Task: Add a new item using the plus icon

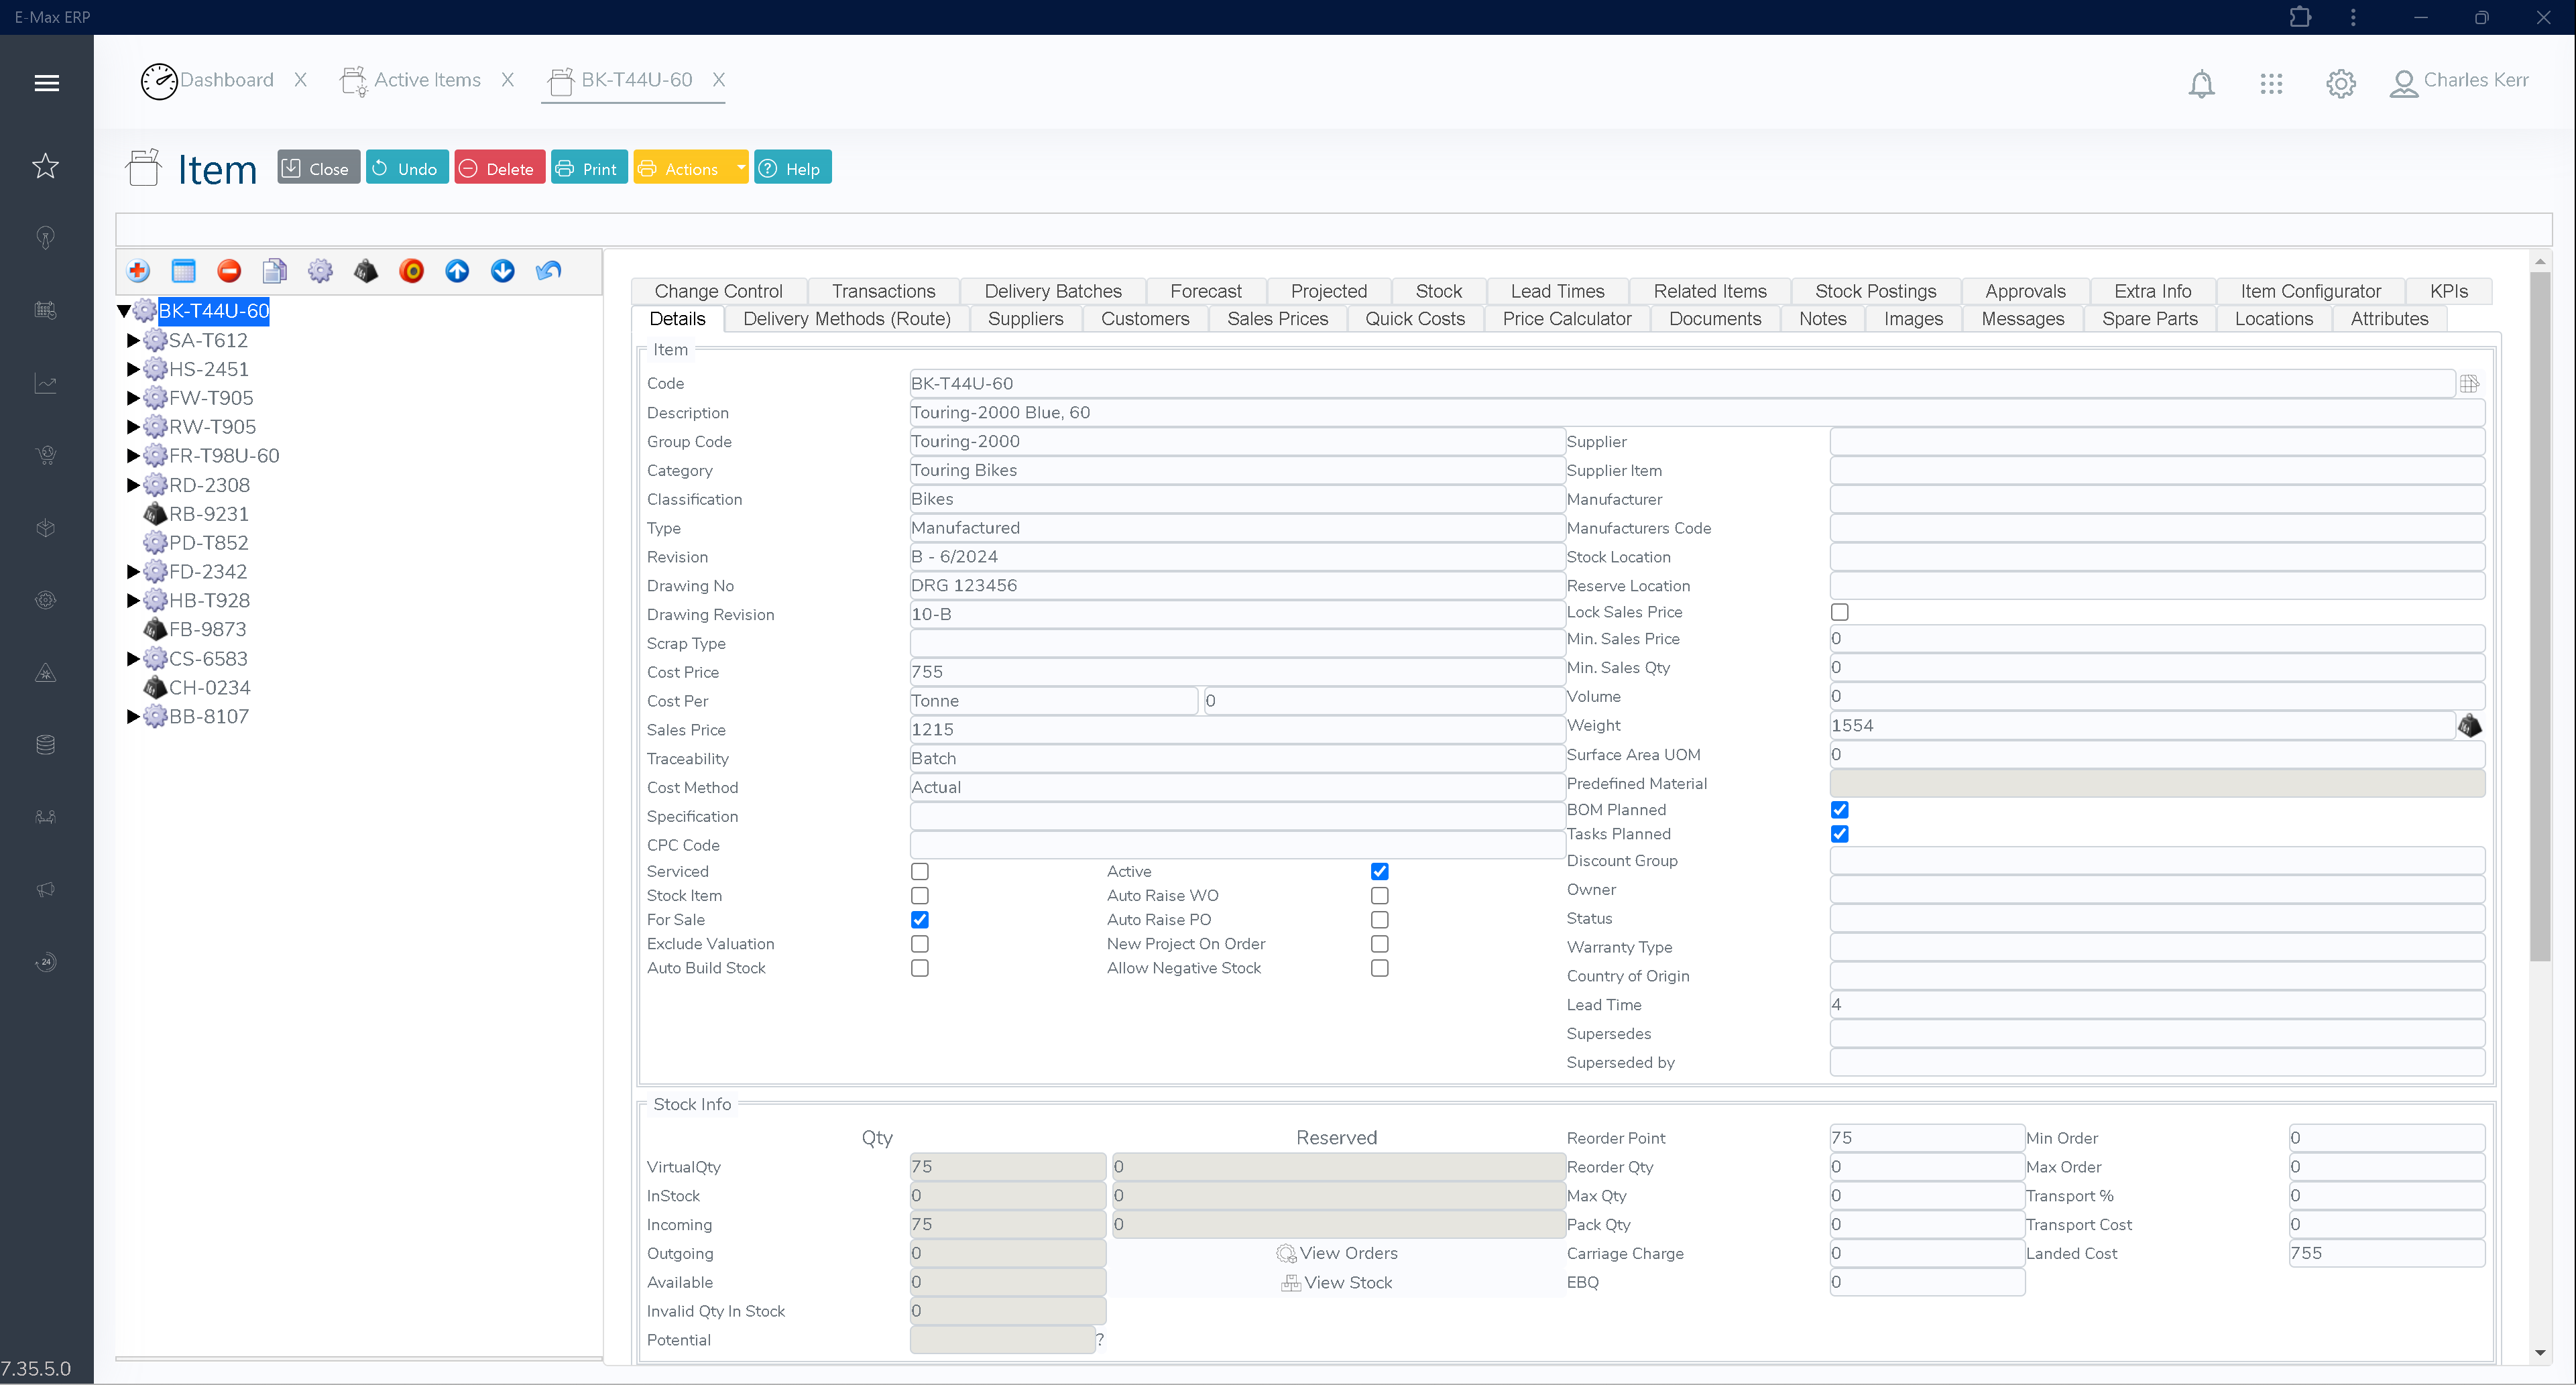Action: [138, 271]
